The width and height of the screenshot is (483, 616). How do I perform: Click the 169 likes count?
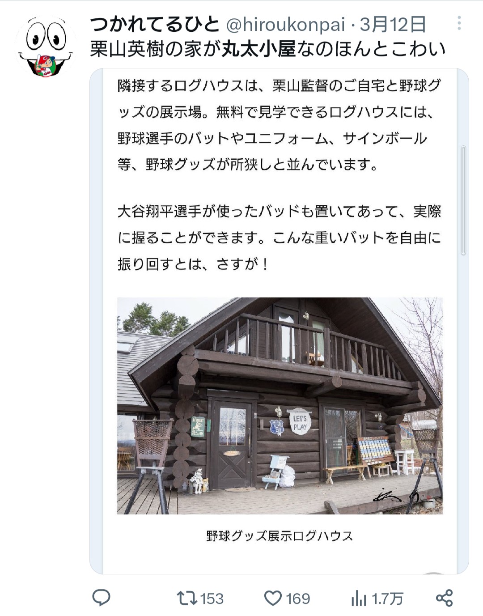[x=298, y=599]
